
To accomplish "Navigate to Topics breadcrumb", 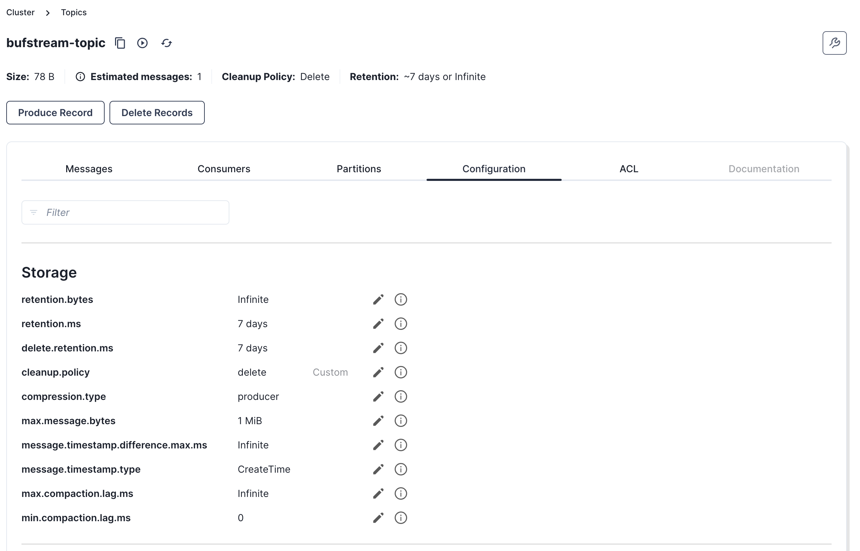I will (74, 12).
